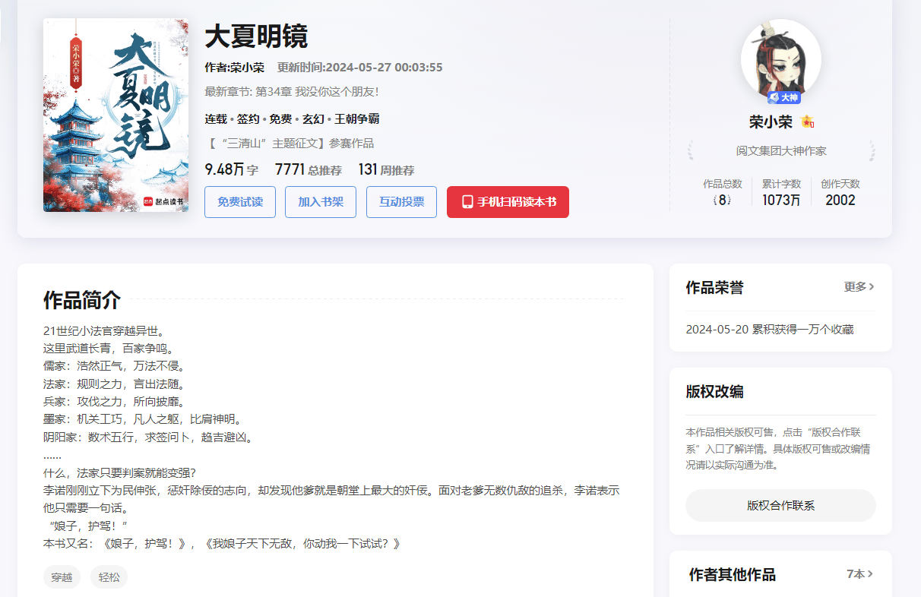Open author link 荣小荣 beside 作者
This screenshot has width=921, height=597.
click(x=248, y=67)
